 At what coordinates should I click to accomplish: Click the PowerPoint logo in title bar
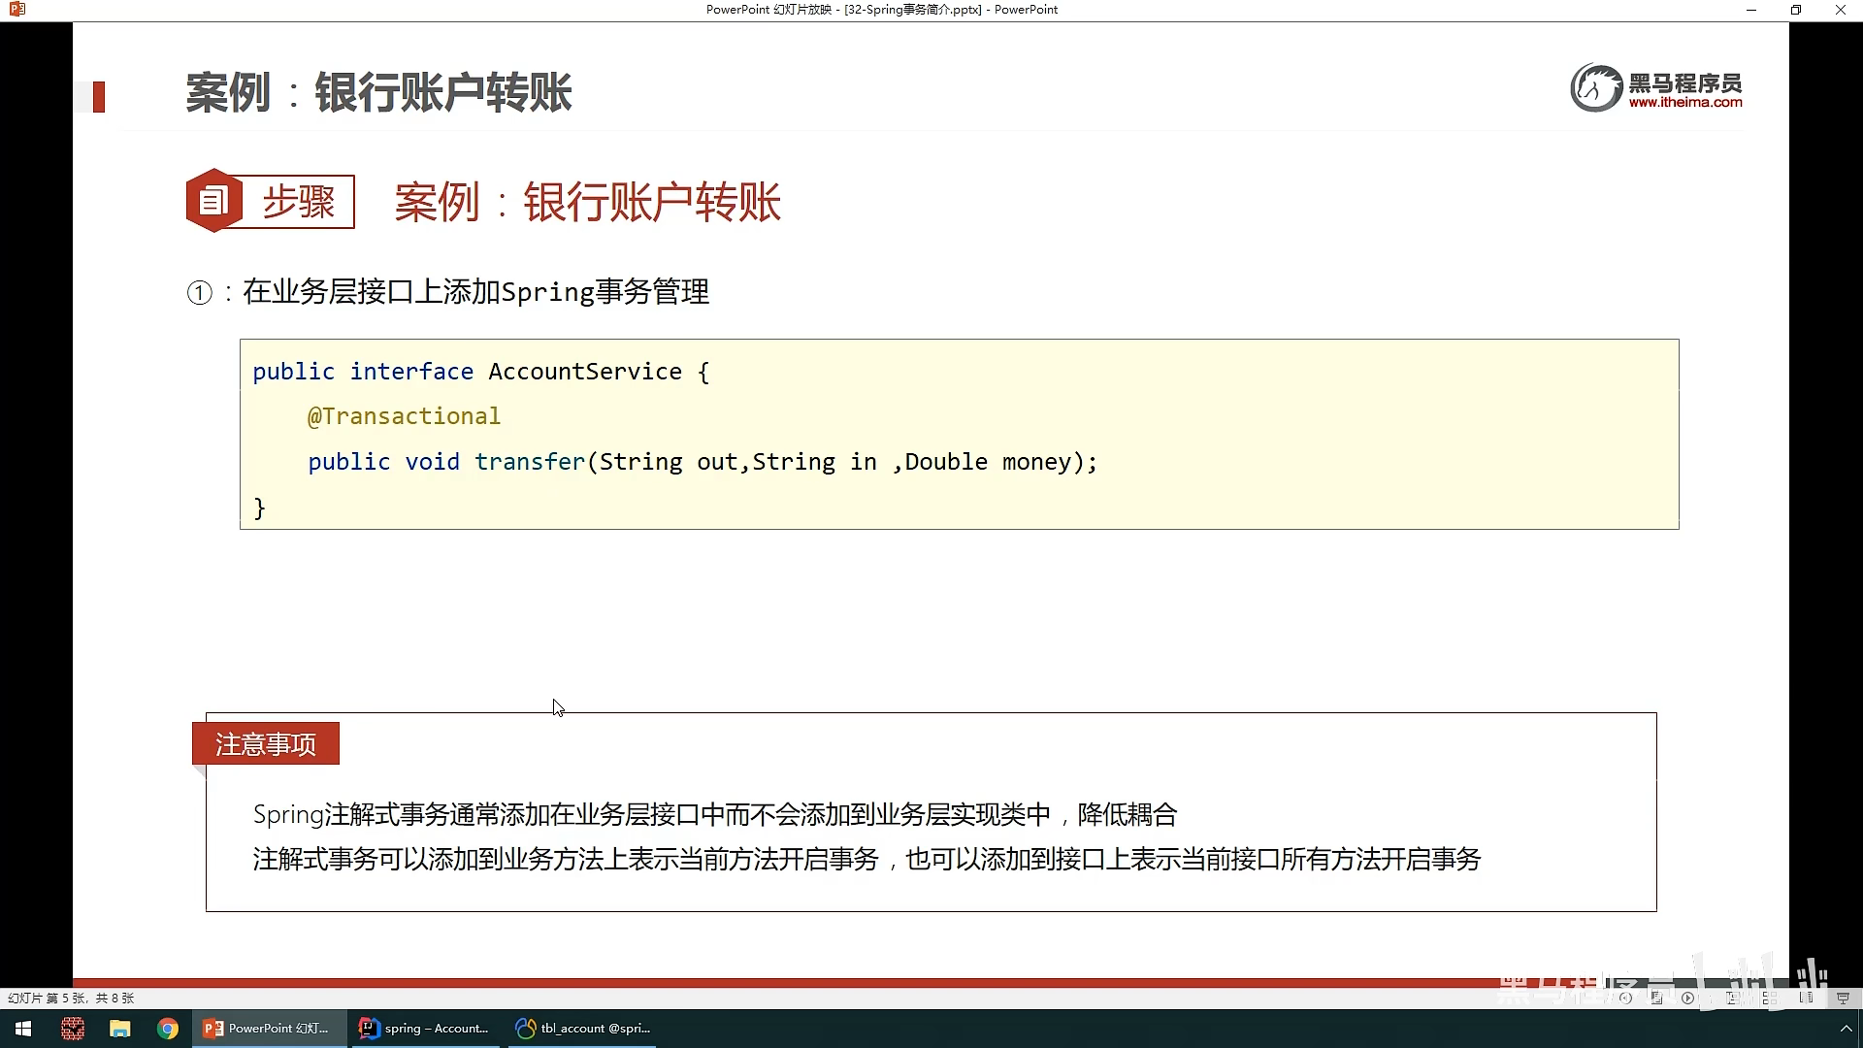pos(16,10)
